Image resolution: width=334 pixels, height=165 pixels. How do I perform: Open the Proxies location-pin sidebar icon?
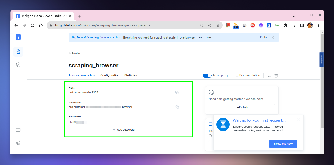click(x=18, y=52)
